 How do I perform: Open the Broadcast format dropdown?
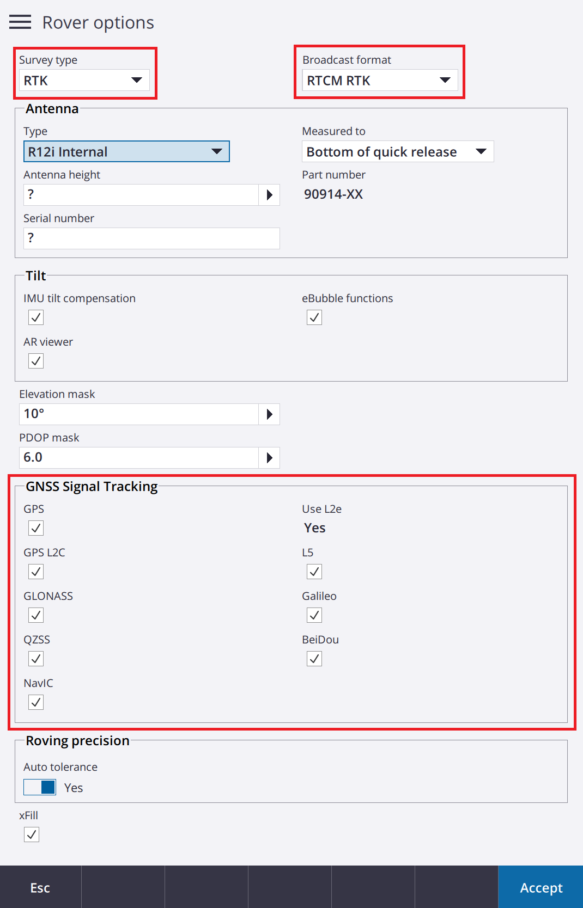pos(380,81)
